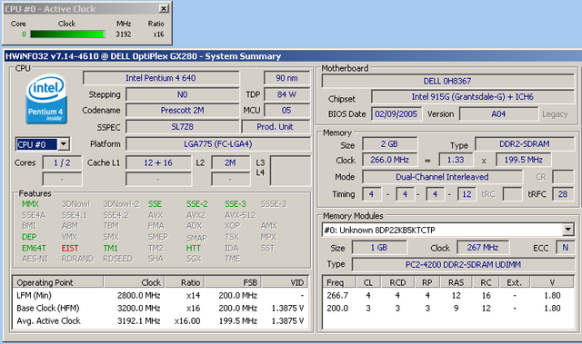Click the 199.5 MHz memory base field
Viewport: 582px width, 344px height.
click(524, 160)
